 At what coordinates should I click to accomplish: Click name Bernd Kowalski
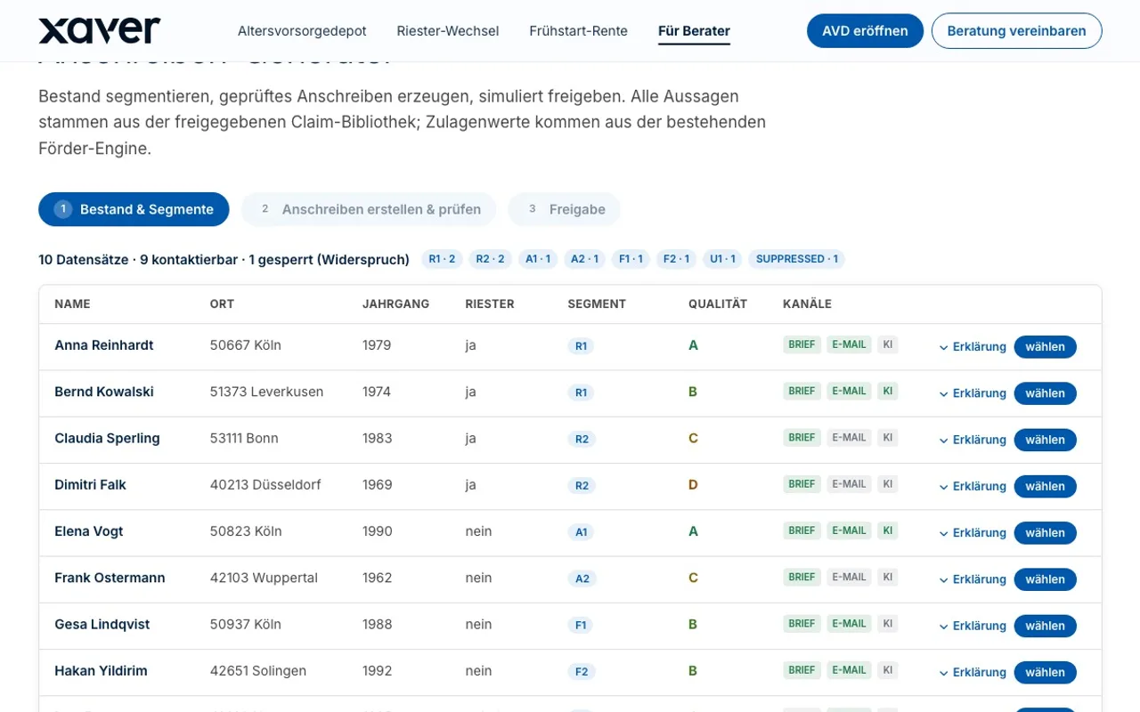(x=104, y=392)
